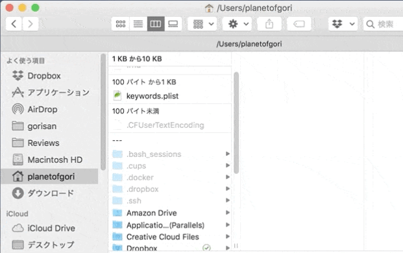This screenshot has width=403, height=253.
Task: Switch to icon view
Action: (x=121, y=24)
